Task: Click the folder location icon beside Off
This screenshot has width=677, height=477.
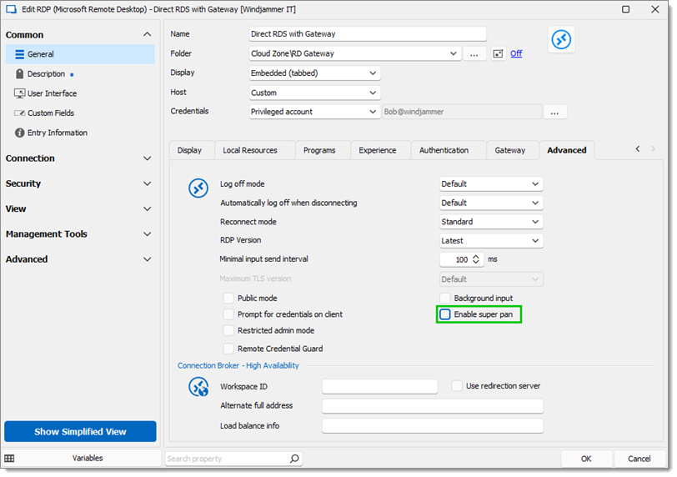Action: coord(498,53)
